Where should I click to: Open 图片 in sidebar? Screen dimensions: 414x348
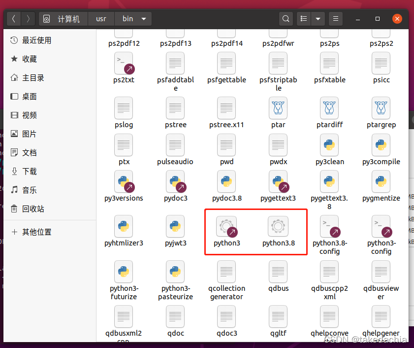50,134
